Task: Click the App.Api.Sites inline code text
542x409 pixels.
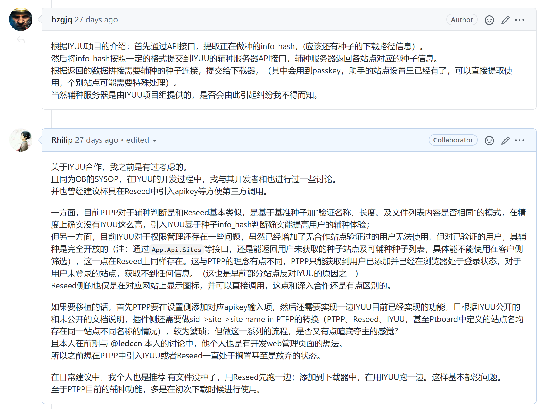Action: [176, 250]
